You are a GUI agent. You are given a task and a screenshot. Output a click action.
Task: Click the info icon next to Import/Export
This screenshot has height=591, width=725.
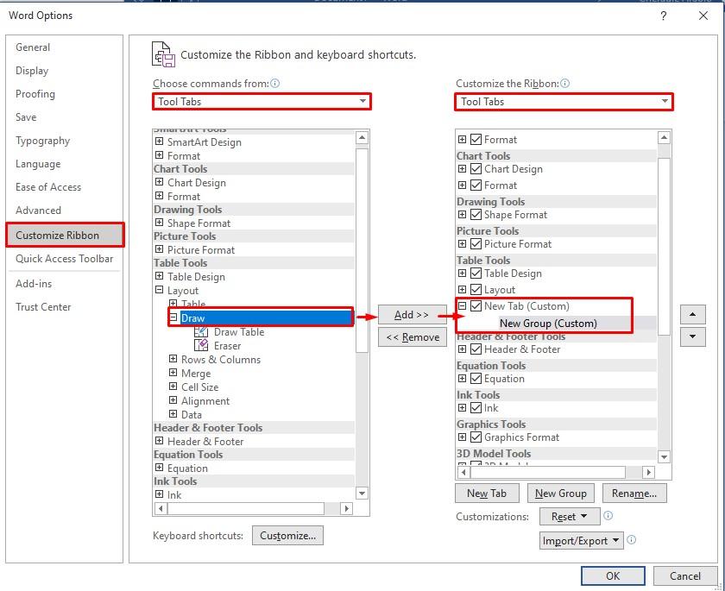[x=633, y=541]
